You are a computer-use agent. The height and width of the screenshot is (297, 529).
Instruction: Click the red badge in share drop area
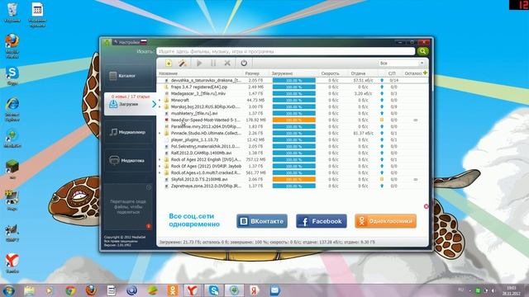149,226
